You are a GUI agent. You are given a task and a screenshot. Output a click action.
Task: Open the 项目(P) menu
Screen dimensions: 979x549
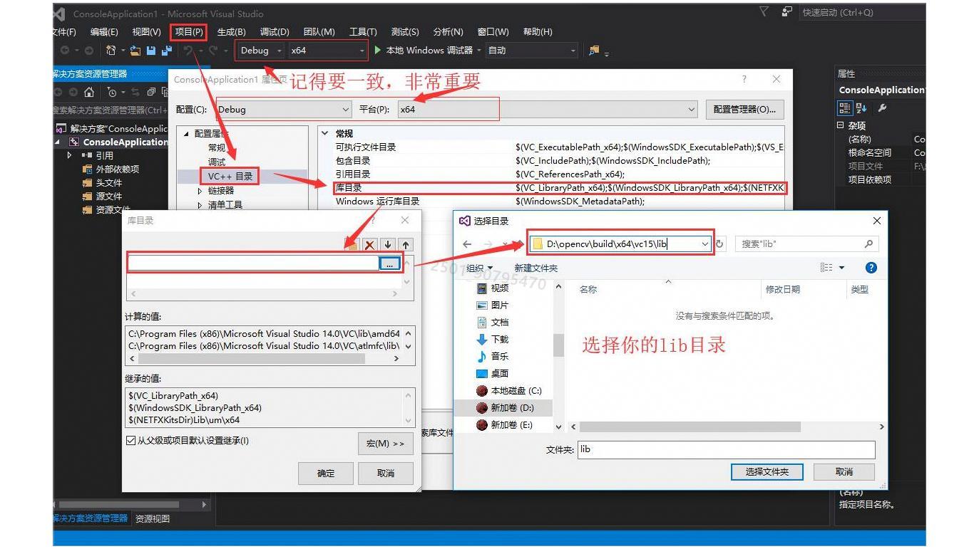click(189, 32)
